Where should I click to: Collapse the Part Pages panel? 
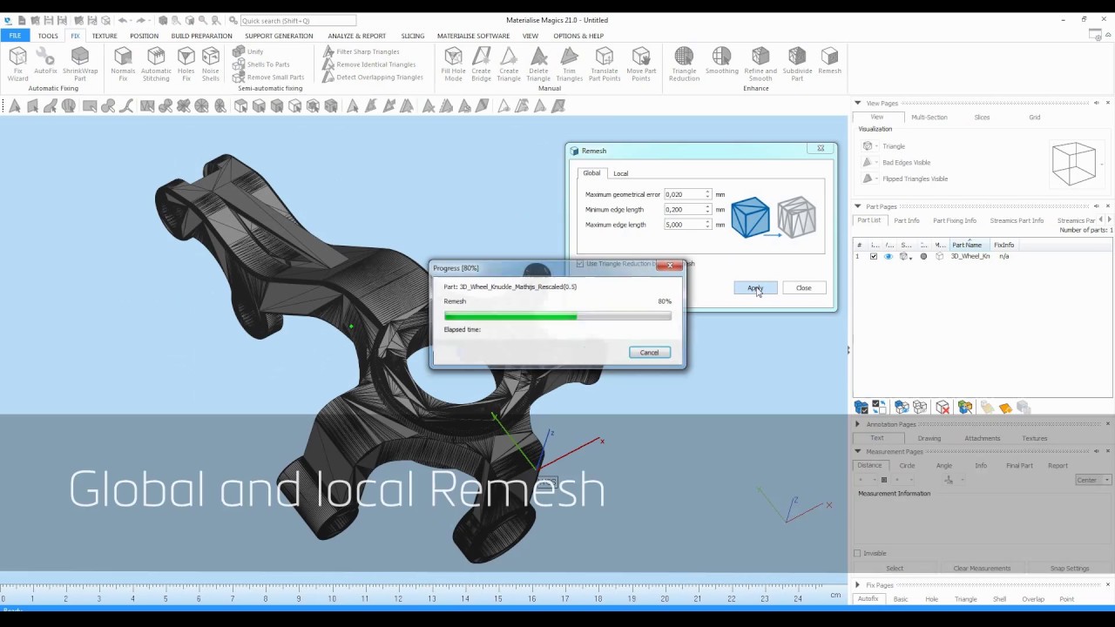pos(858,206)
